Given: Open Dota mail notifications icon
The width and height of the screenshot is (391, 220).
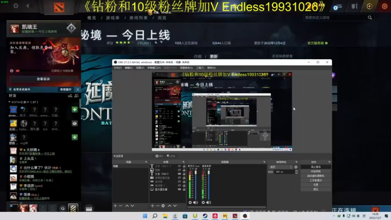Looking at the screenshot, I should [338, 7].
